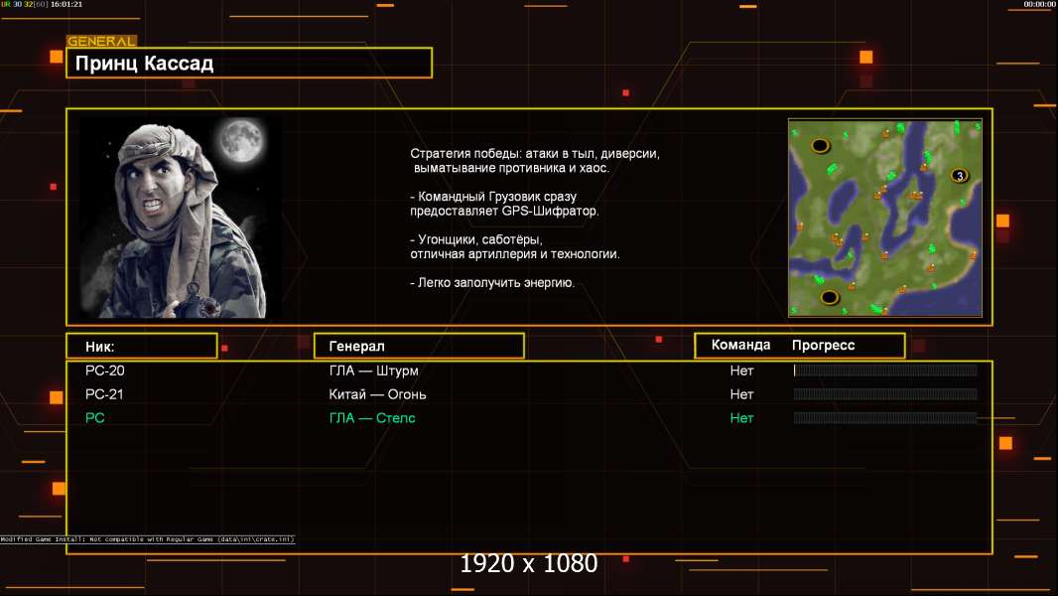Image resolution: width=1058 pixels, height=596 pixels.
Task: Click the green team value 'Нет'
Action: coord(741,418)
